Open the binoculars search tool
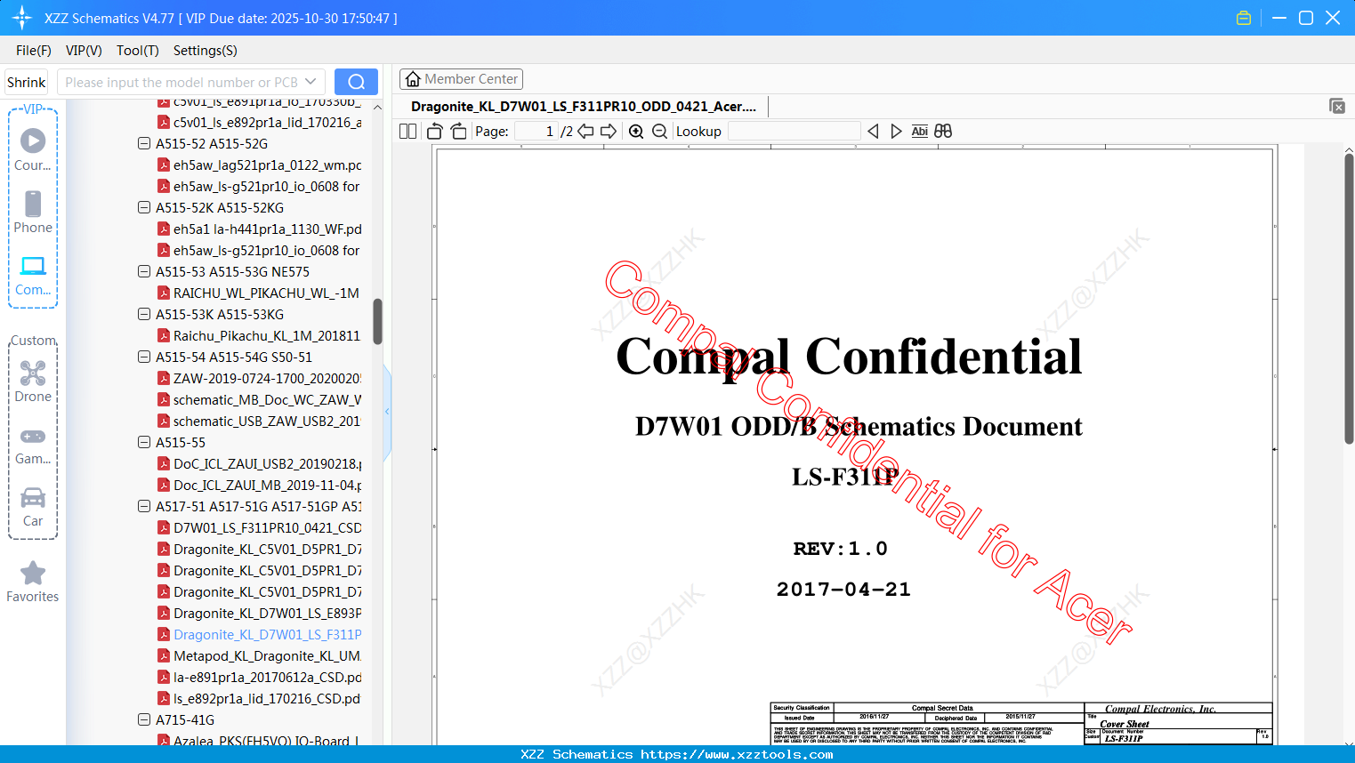The width and height of the screenshot is (1355, 763). (943, 132)
